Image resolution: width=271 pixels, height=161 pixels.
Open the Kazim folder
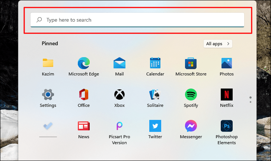point(48,66)
